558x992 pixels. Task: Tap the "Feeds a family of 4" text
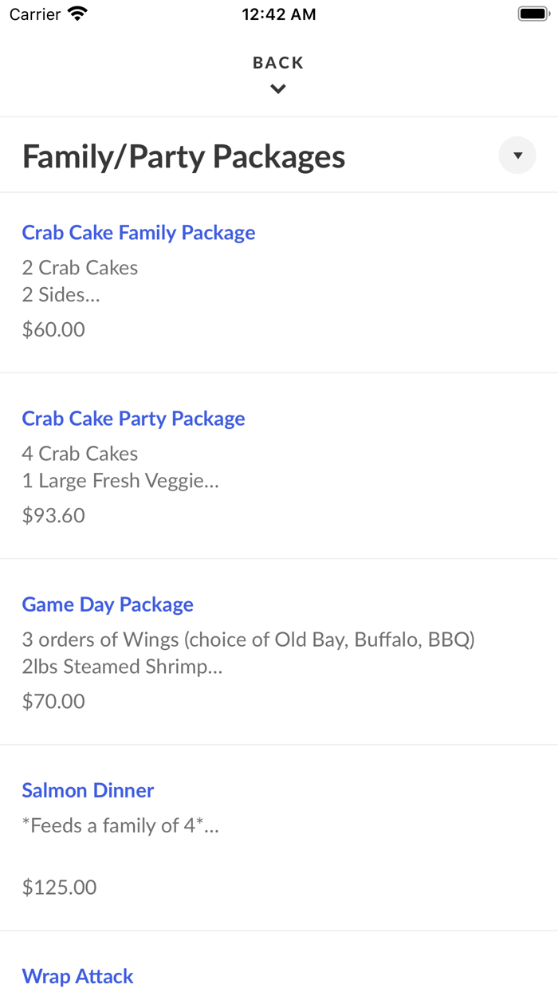pyautogui.click(x=120, y=825)
